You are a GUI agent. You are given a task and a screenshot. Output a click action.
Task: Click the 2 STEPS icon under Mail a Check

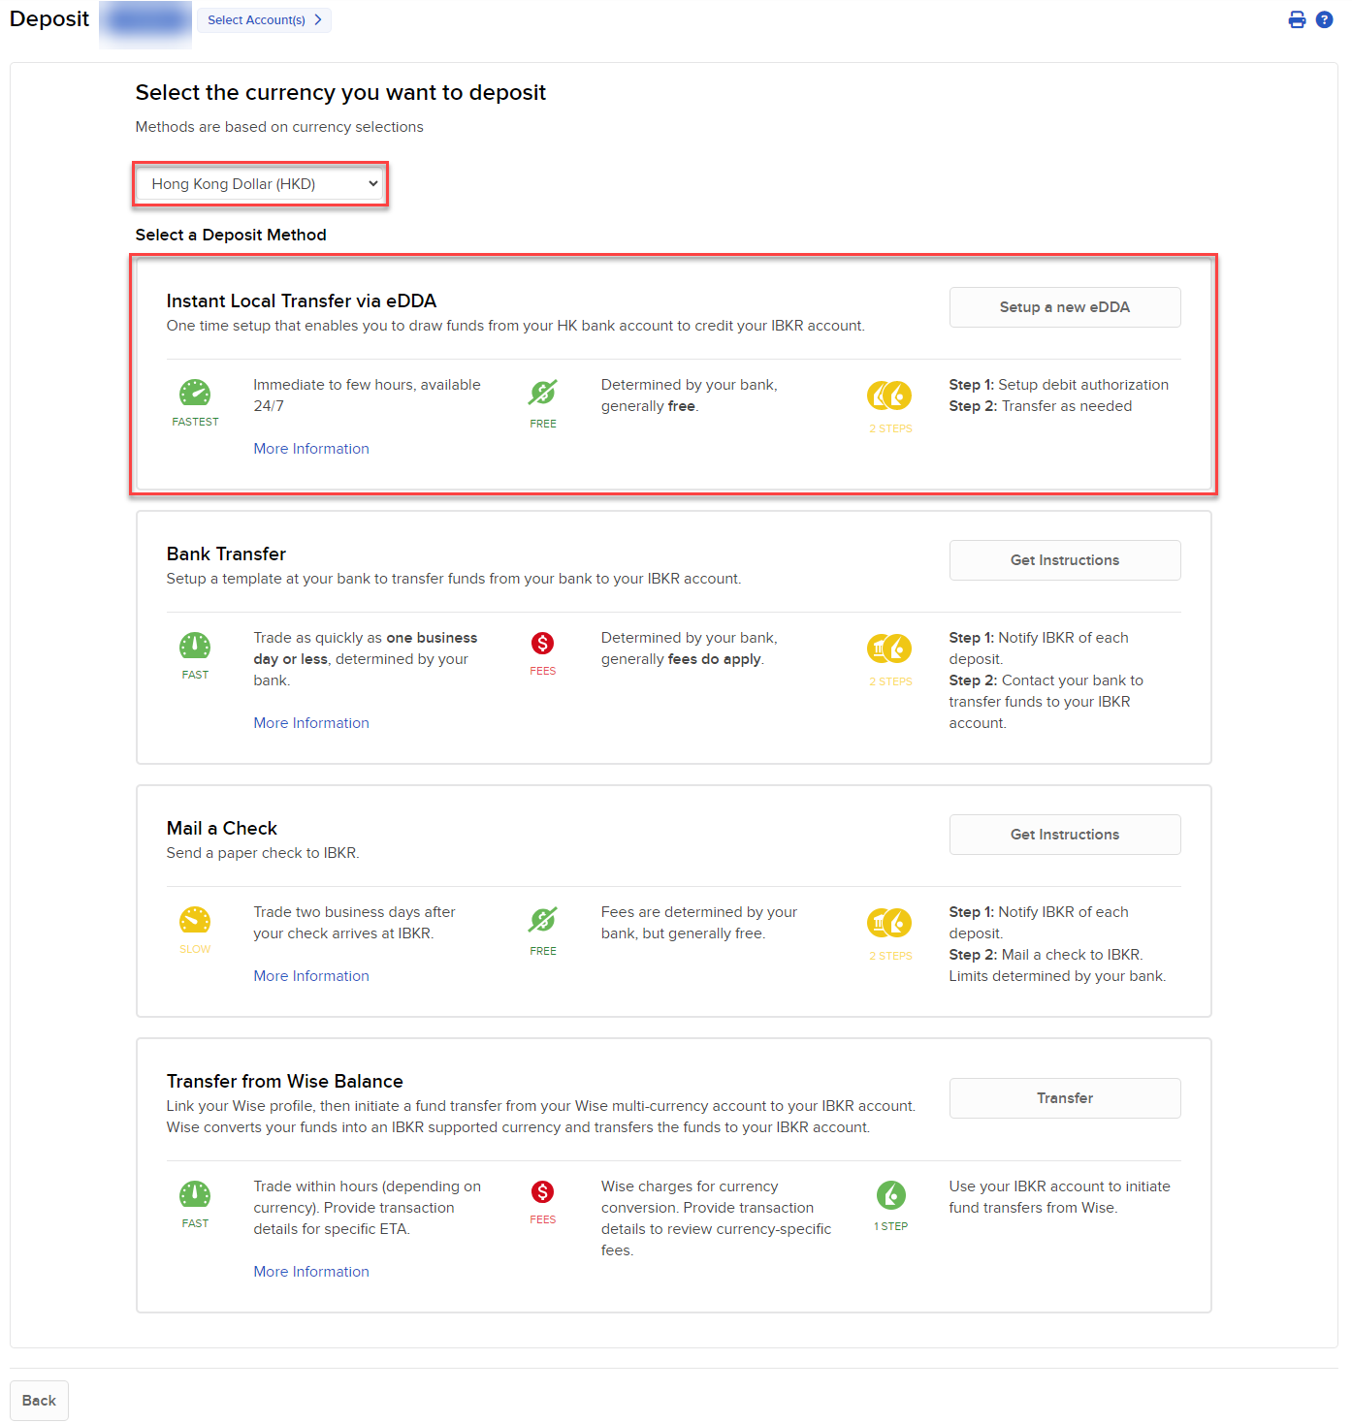coord(888,923)
